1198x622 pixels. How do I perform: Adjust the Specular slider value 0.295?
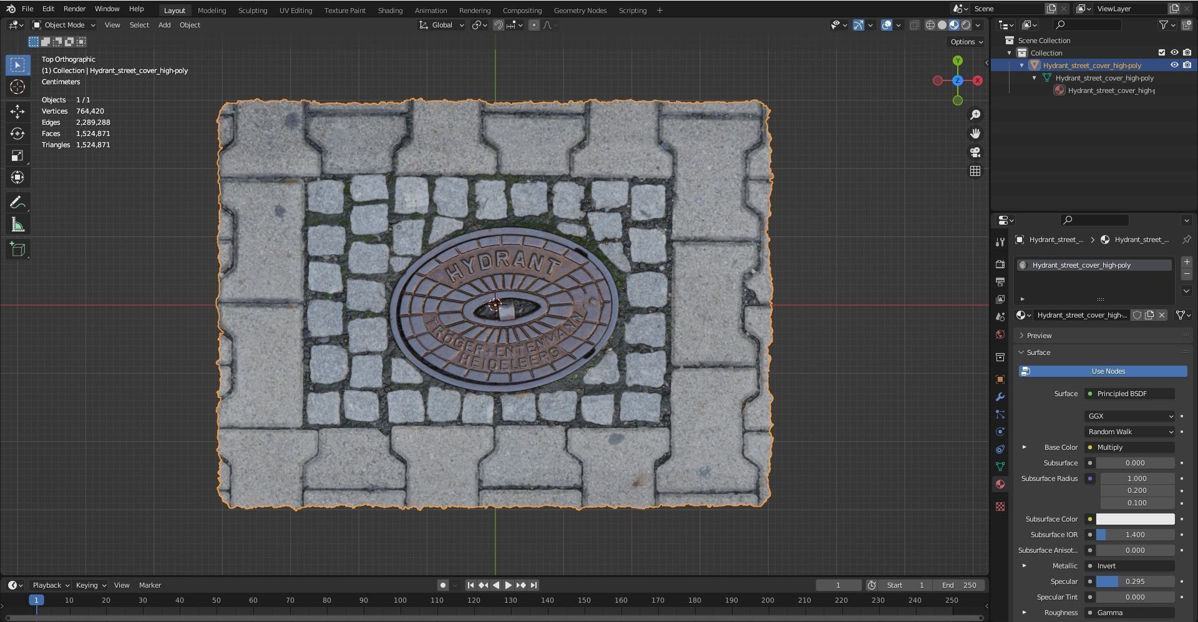point(1136,581)
